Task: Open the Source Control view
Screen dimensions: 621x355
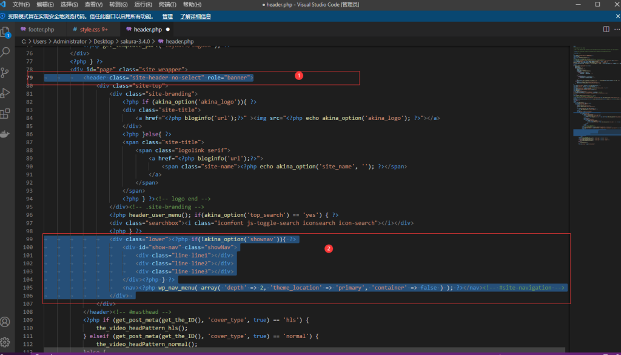Action: pyautogui.click(x=5, y=73)
